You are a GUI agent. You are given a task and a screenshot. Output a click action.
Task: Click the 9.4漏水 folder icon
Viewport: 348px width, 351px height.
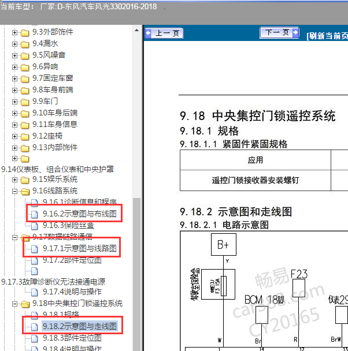(25, 44)
